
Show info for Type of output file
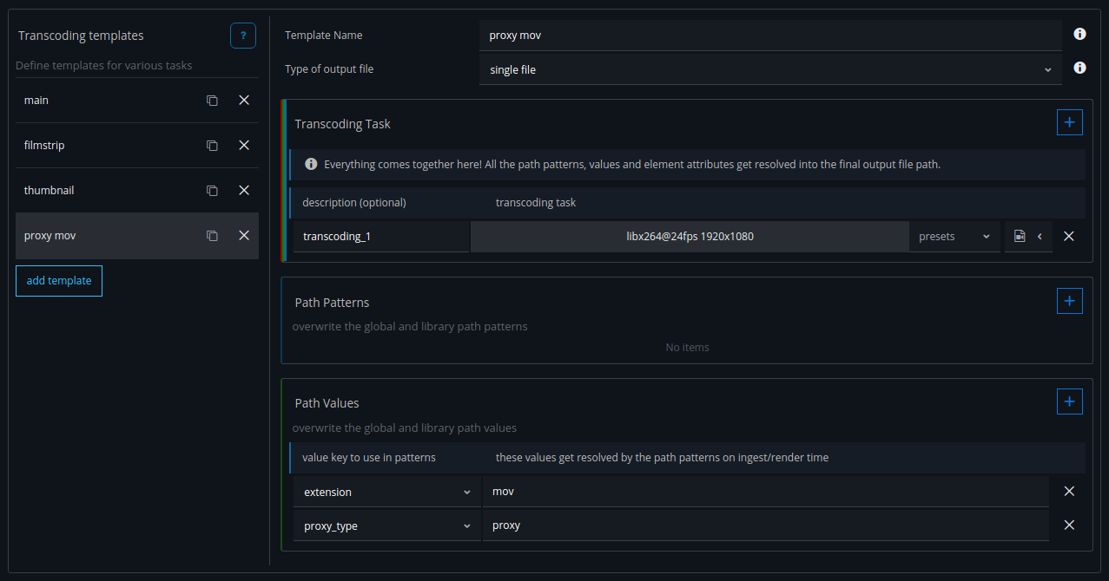click(x=1079, y=68)
